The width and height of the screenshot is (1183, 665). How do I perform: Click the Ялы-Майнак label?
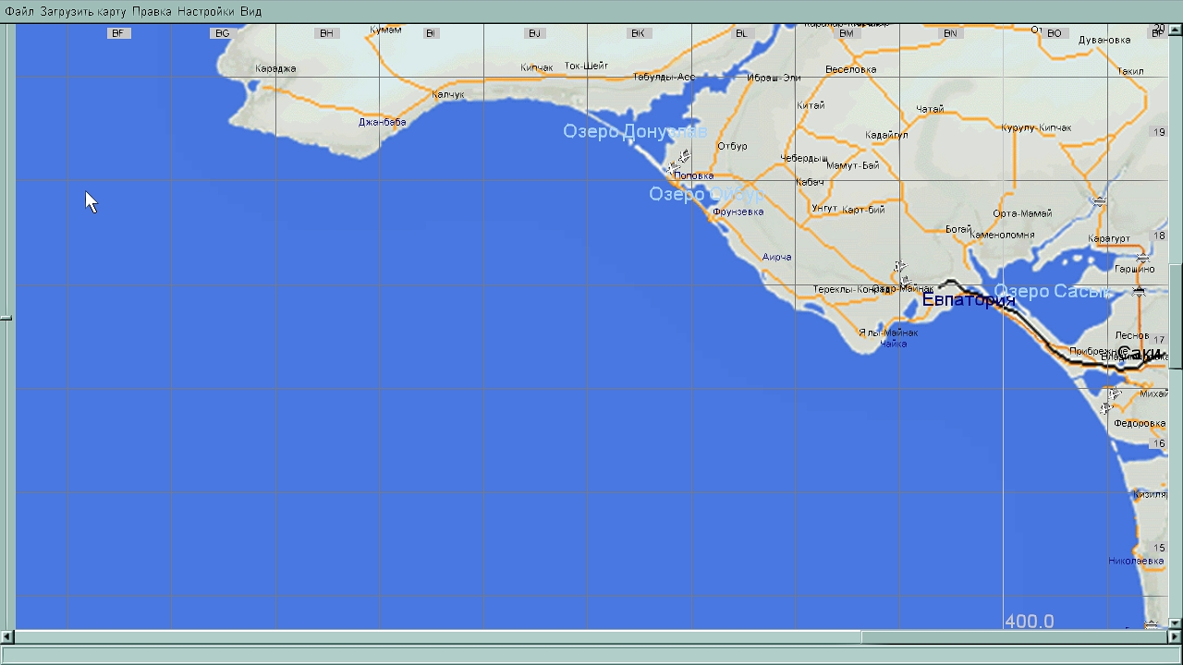tap(888, 332)
